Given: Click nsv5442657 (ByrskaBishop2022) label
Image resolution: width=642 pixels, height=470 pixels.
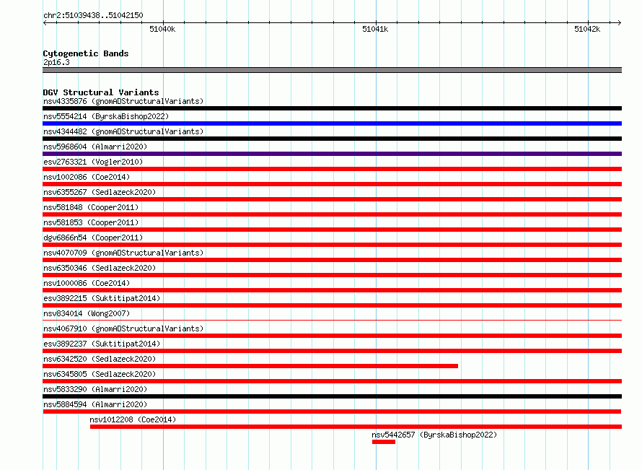Looking at the screenshot, I should (434, 435).
